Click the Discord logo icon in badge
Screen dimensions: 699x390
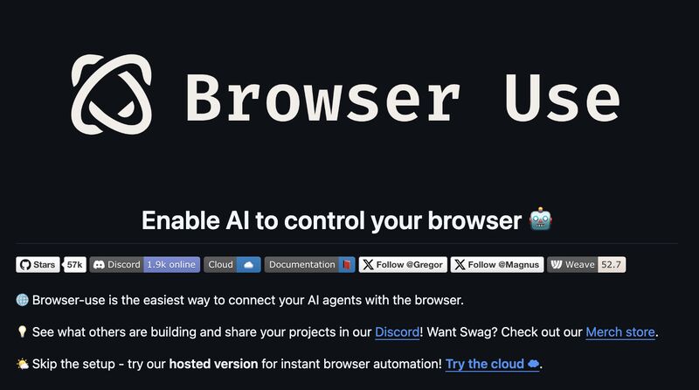99,265
